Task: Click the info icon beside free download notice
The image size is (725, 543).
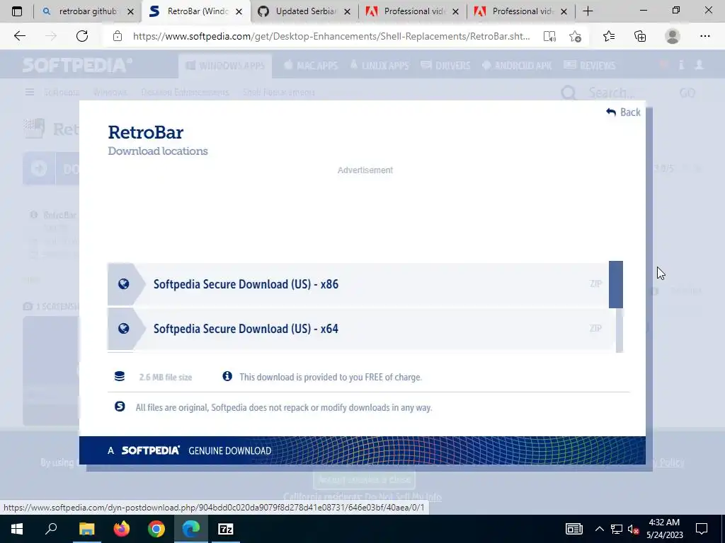Action: pos(227,376)
